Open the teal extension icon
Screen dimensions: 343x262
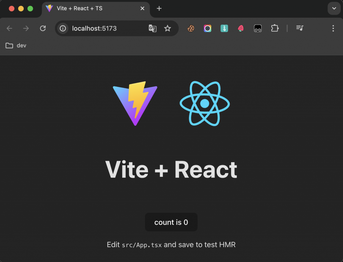[224, 28]
